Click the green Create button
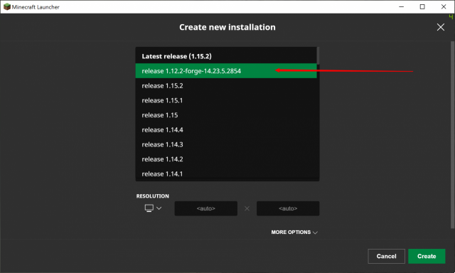Screen dimensions: 455x273 coord(427,256)
